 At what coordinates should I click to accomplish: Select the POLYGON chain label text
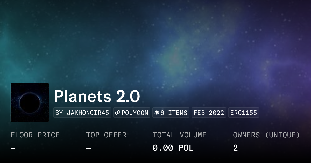coord(135,113)
